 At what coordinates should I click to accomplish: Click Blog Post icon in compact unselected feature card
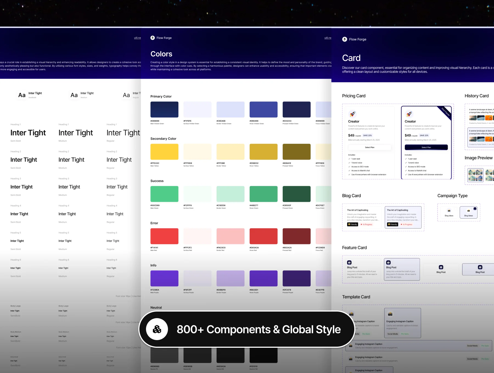(x=441, y=267)
